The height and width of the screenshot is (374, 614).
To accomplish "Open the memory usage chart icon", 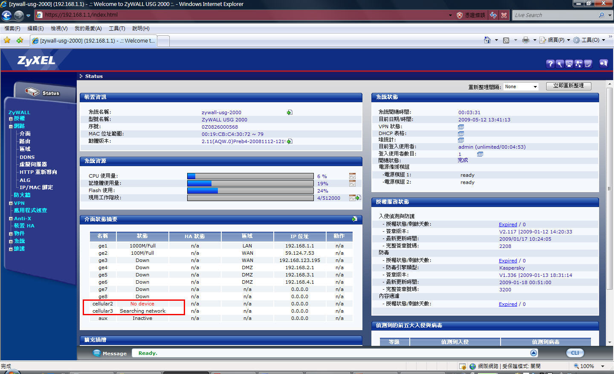I will point(352,183).
